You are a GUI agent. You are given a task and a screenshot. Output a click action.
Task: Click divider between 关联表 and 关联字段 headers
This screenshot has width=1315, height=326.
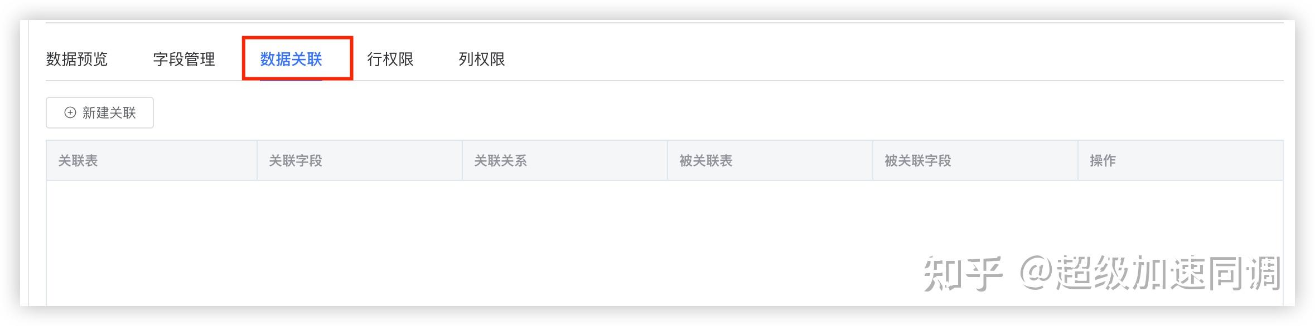pos(257,160)
